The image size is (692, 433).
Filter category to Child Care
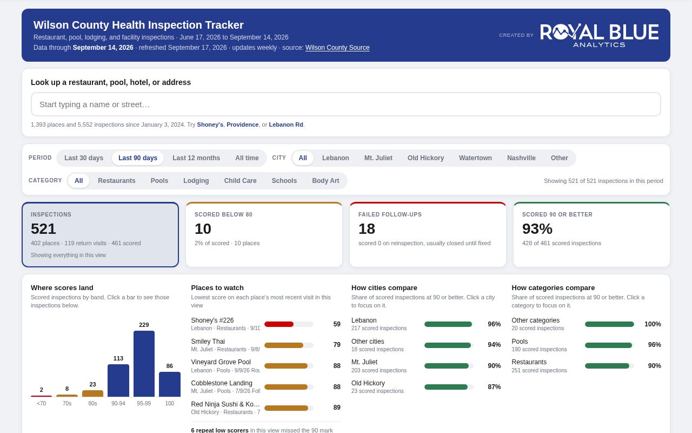(x=241, y=181)
